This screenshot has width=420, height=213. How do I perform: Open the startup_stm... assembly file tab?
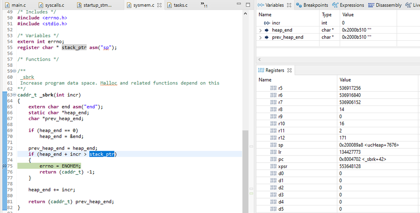(94, 5)
